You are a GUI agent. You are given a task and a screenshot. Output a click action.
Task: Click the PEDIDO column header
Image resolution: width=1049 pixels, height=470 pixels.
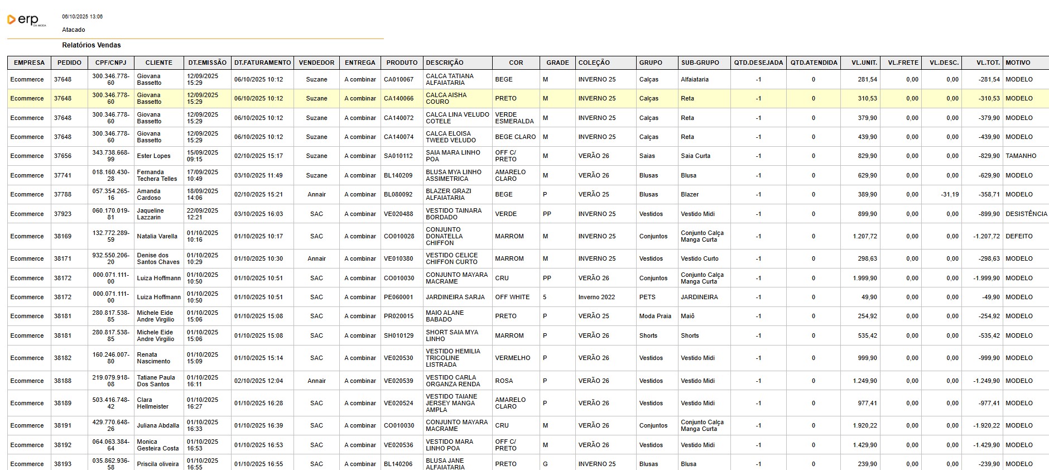pos(69,63)
